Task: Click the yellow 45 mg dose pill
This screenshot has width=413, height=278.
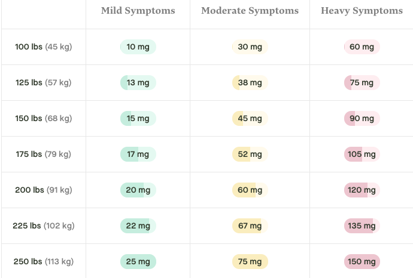Action: (x=250, y=119)
